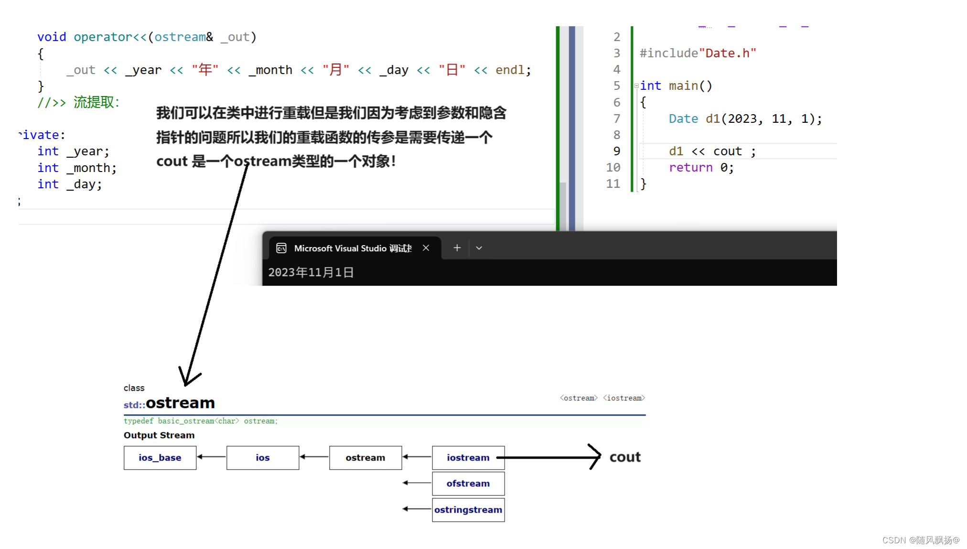Click the 2023年11月1日 console output line
967x549 pixels.
311,272
